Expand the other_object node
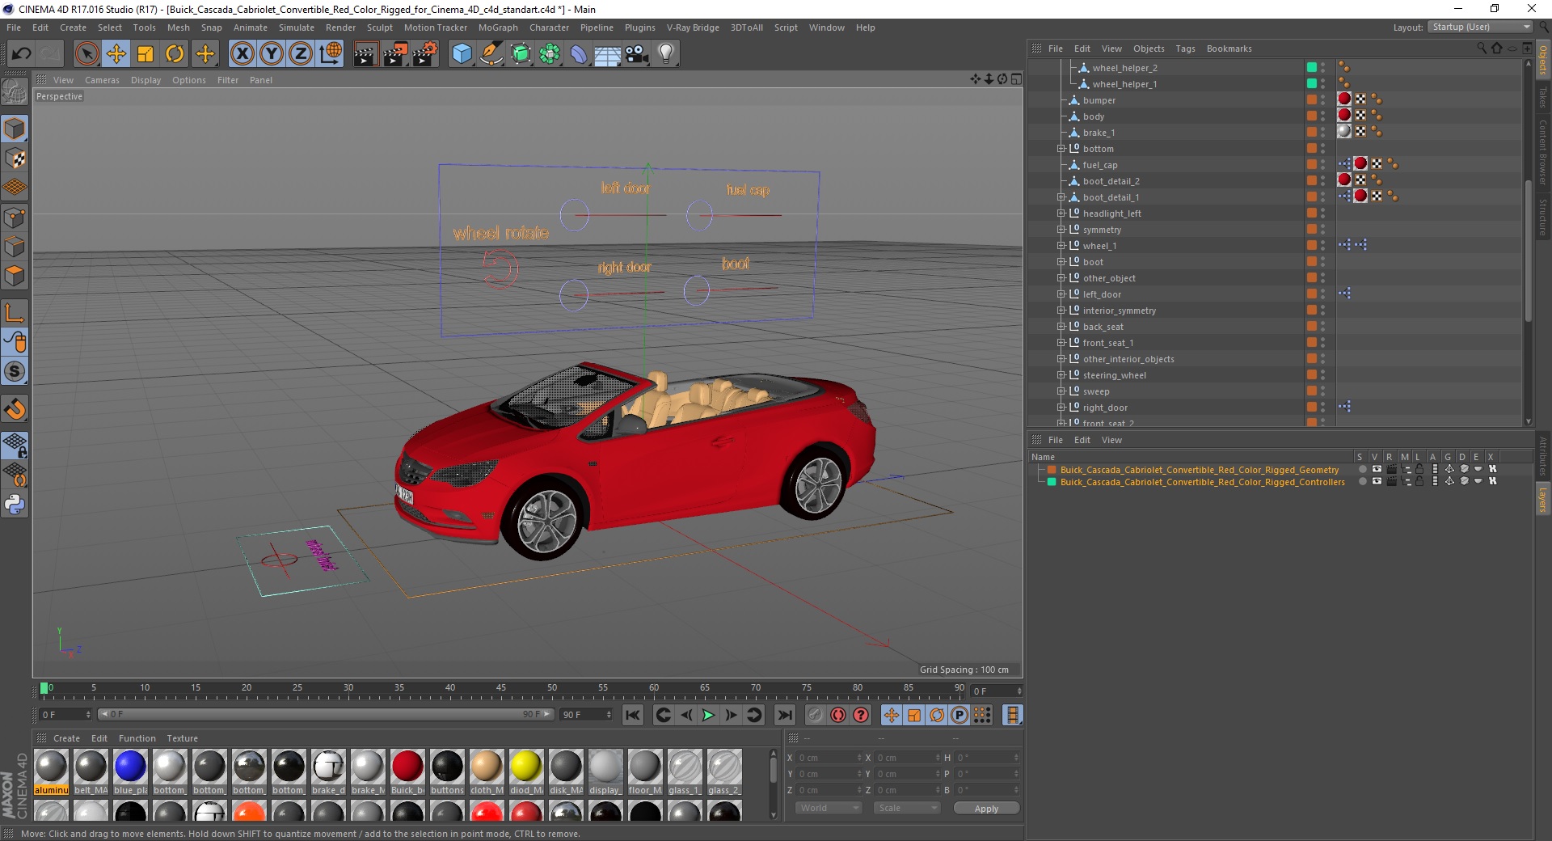Screen dimensions: 1552x841 pyautogui.click(x=1061, y=278)
